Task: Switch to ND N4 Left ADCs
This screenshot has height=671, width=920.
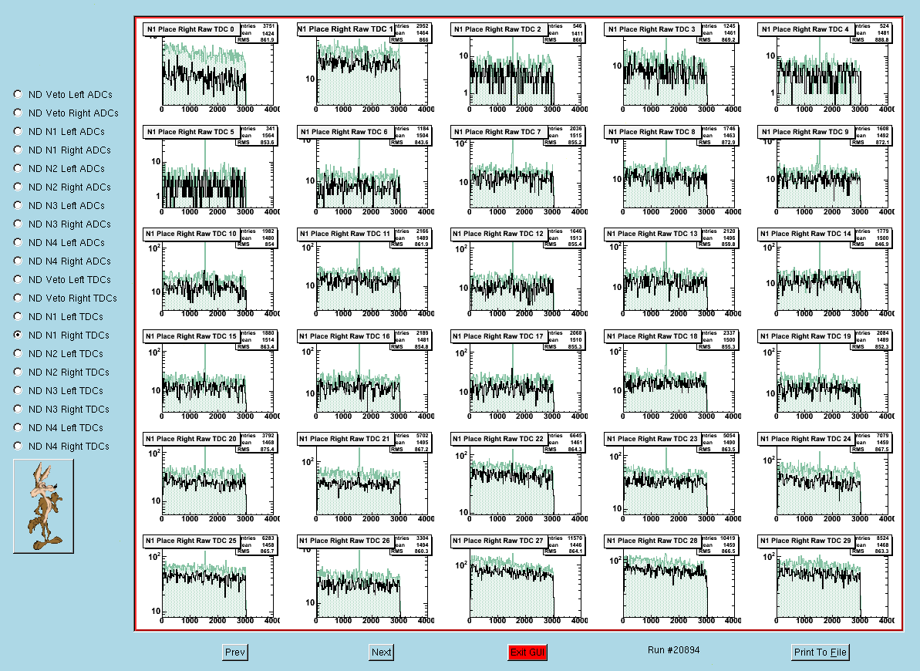Action: click(19, 242)
